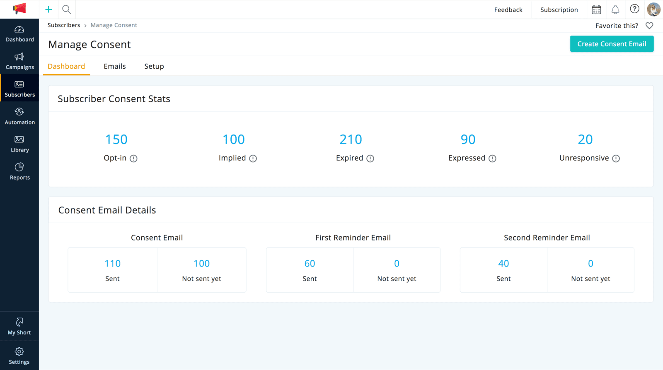Click the 100 Implied count
The height and width of the screenshot is (370, 663).
tap(234, 139)
